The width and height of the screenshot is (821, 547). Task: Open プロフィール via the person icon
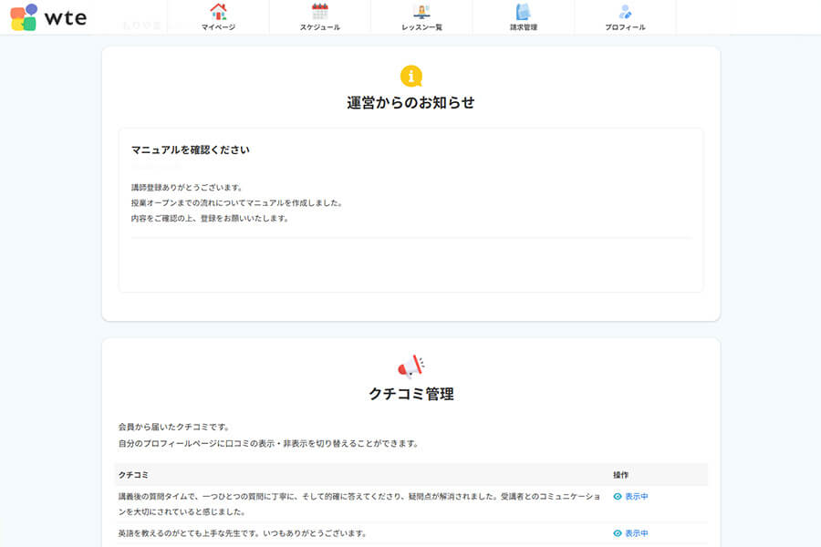[625, 12]
